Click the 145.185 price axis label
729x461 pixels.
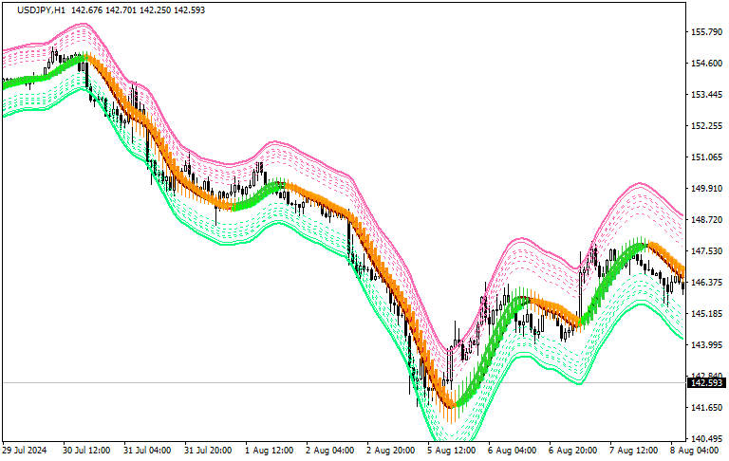[x=706, y=314]
